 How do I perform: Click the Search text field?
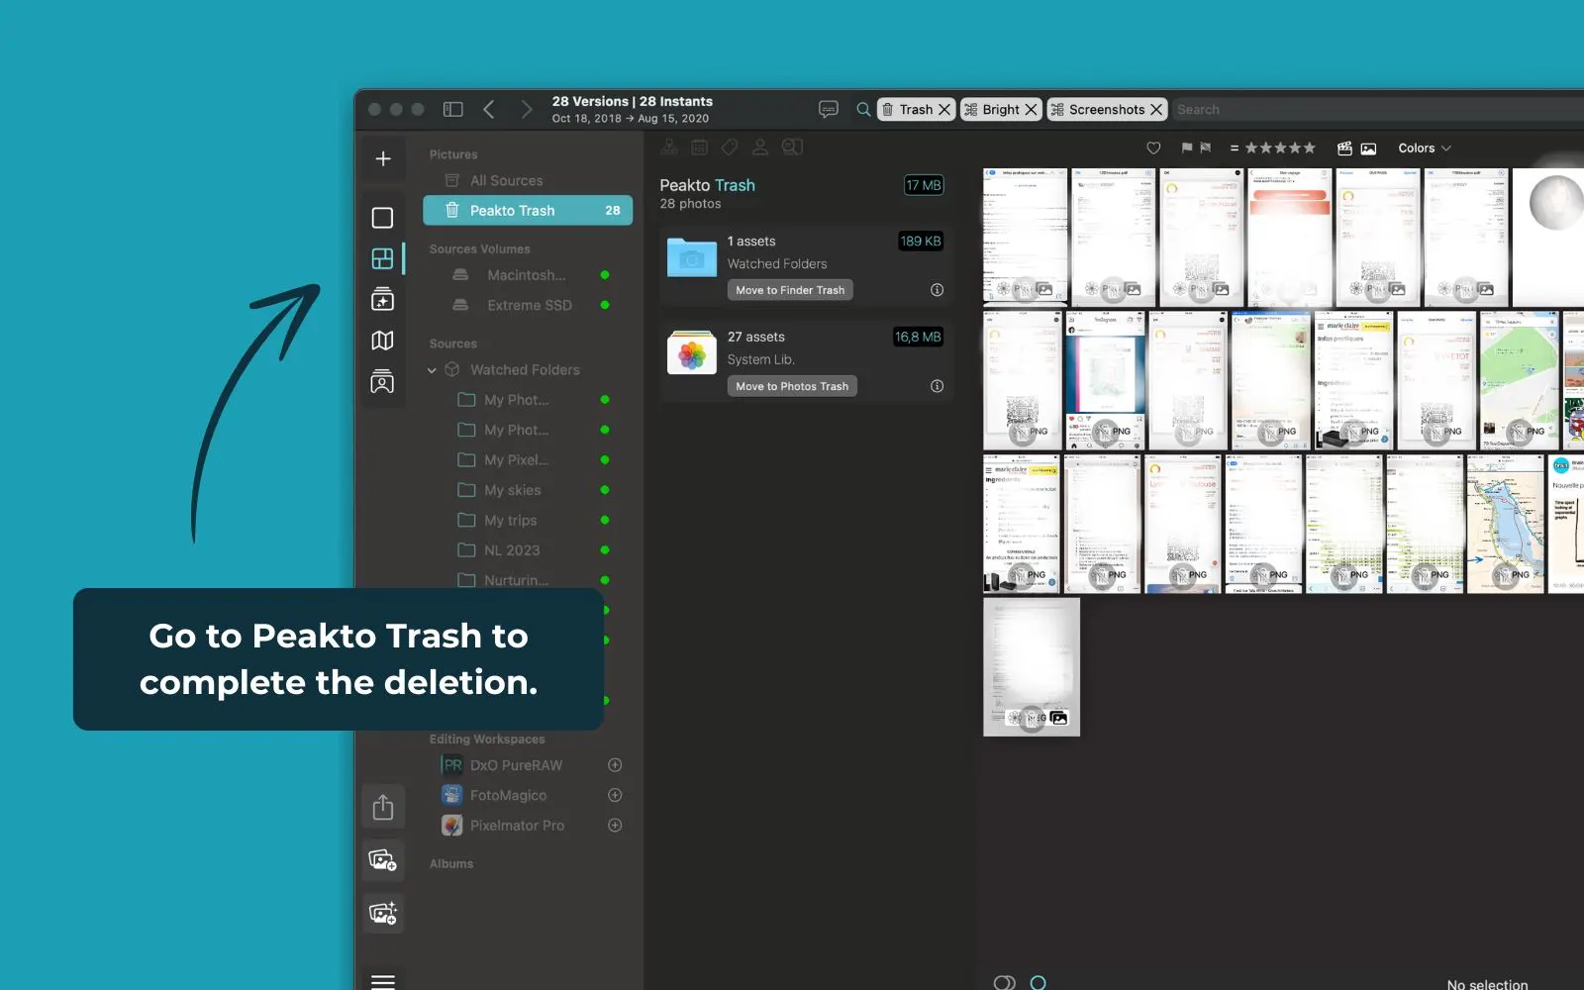(x=1378, y=110)
